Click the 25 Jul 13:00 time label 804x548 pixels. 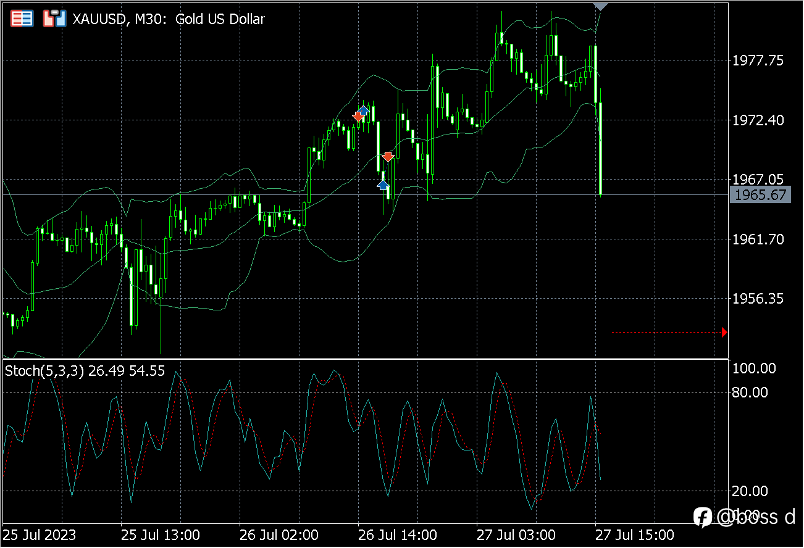tap(160, 534)
